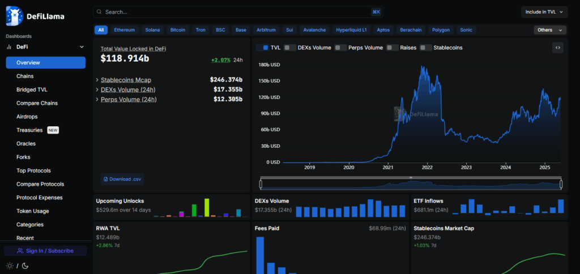Click the left handle of chart range slider
The image size is (580, 274).
[261, 184]
